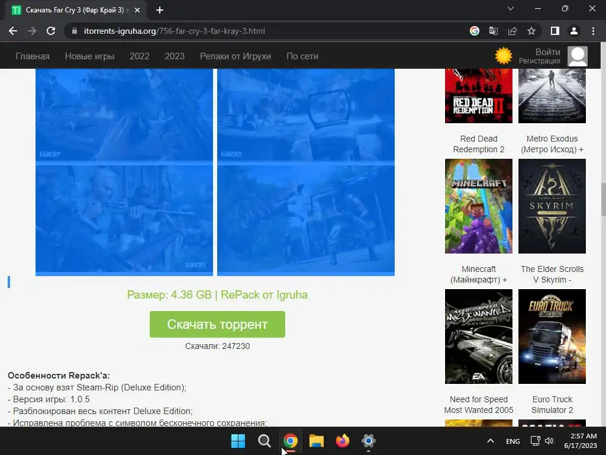This screenshot has height=455, width=606.
Task: View site lock security info
Action: pos(75,31)
